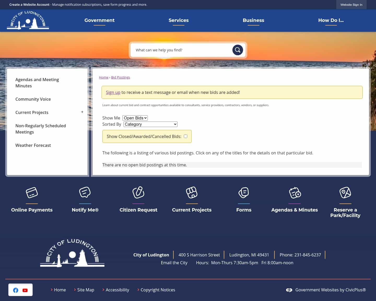The width and height of the screenshot is (376, 301).
Task: Click the footer Home link
Action: click(60, 290)
